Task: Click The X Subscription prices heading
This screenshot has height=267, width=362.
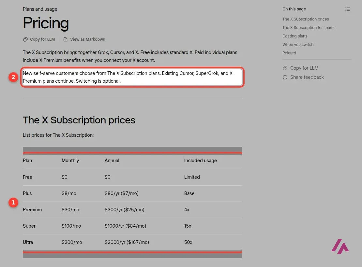Action: [79, 120]
